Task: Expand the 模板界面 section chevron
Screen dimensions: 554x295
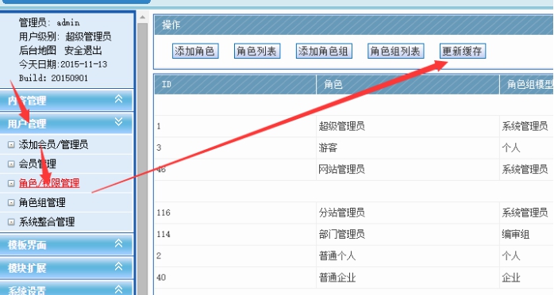Action: pyautogui.click(x=119, y=243)
